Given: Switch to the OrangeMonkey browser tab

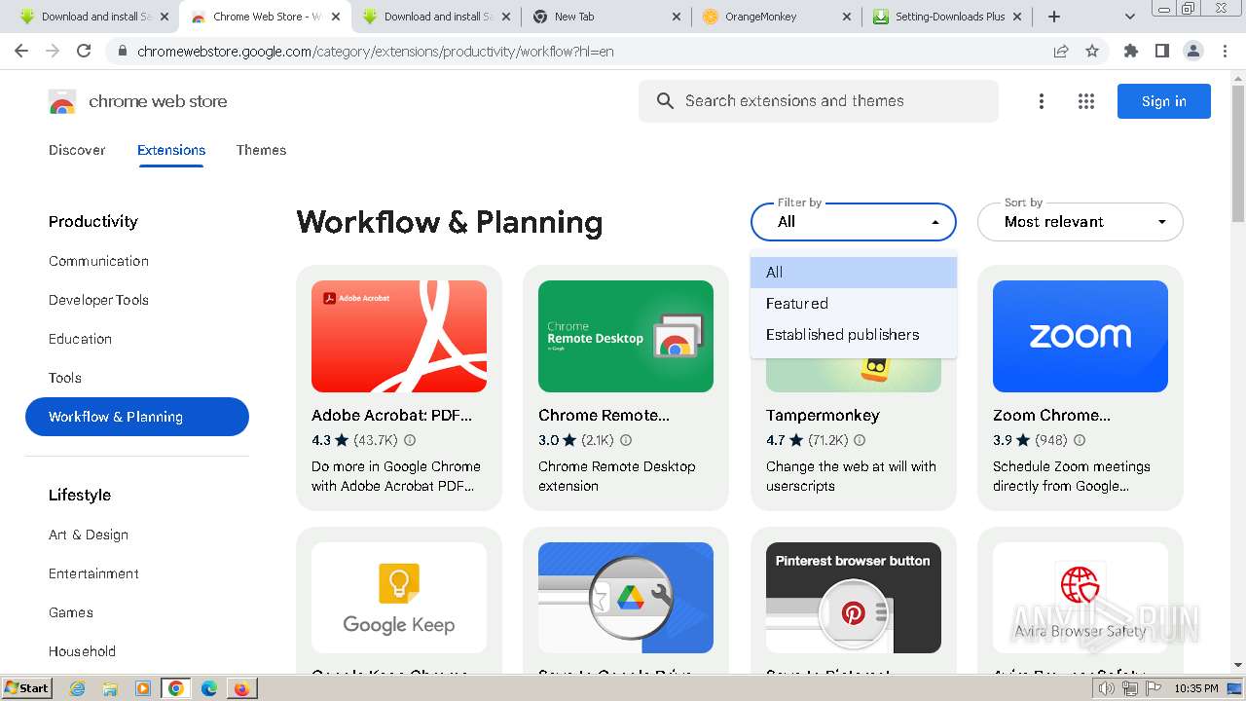Looking at the screenshot, I should [776, 17].
